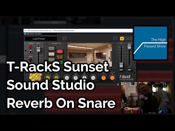
Task: Toggle Solo button under Dry fader
Action: click(121, 70)
